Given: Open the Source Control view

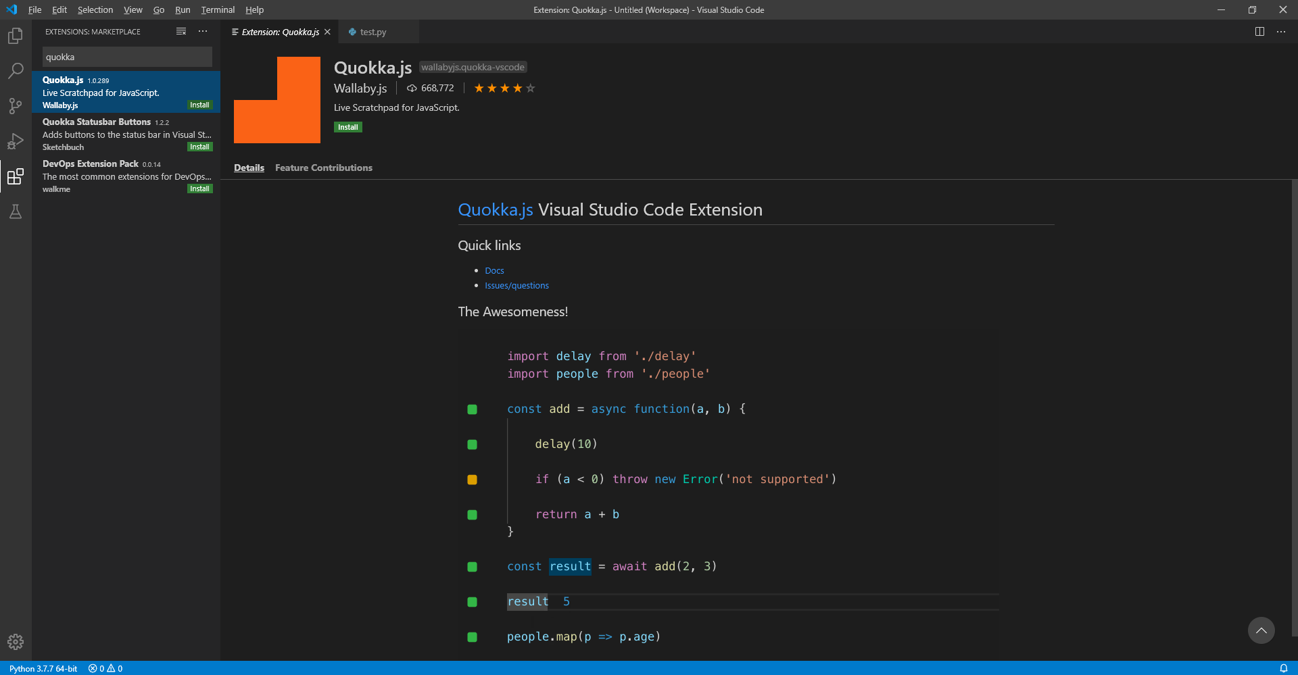Looking at the screenshot, I should click(x=16, y=106).
